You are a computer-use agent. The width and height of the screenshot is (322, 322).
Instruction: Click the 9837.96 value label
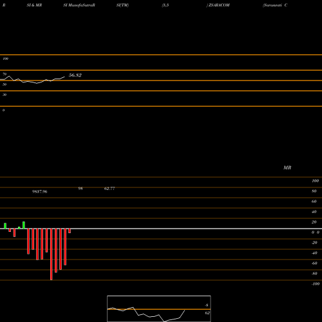40,191
